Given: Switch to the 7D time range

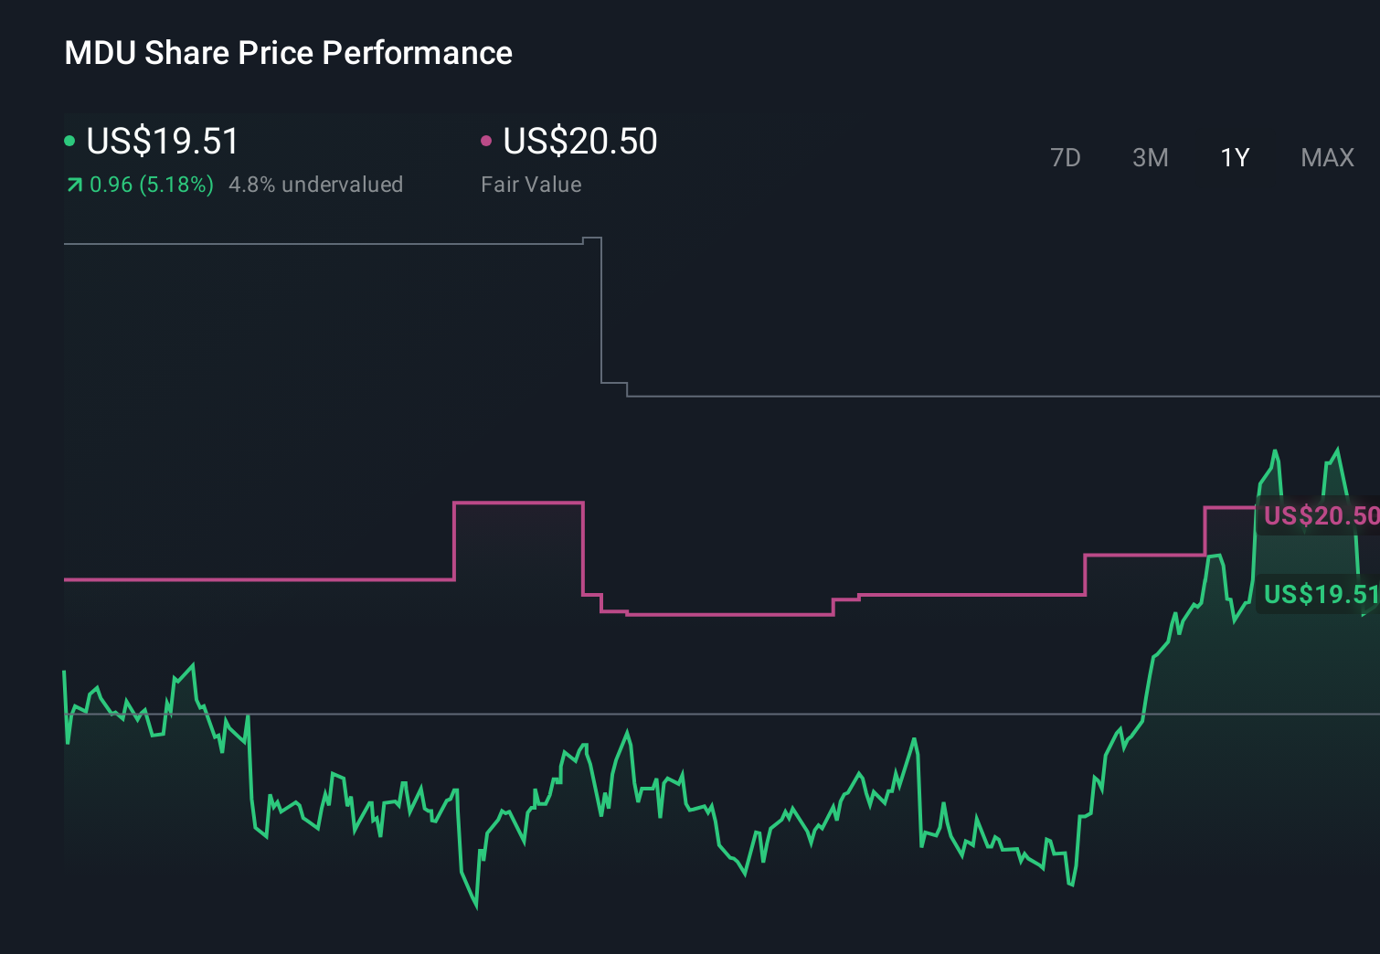Looking at the screenshot, I should (x=1067, y=157).
